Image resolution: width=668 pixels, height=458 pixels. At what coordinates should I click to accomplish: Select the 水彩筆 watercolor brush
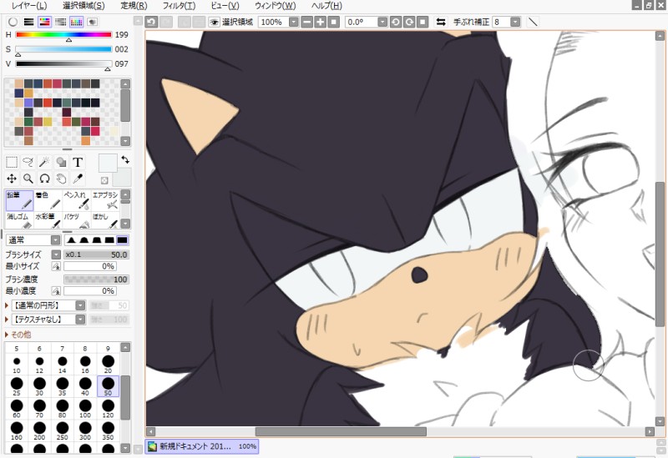pos(48,220)
